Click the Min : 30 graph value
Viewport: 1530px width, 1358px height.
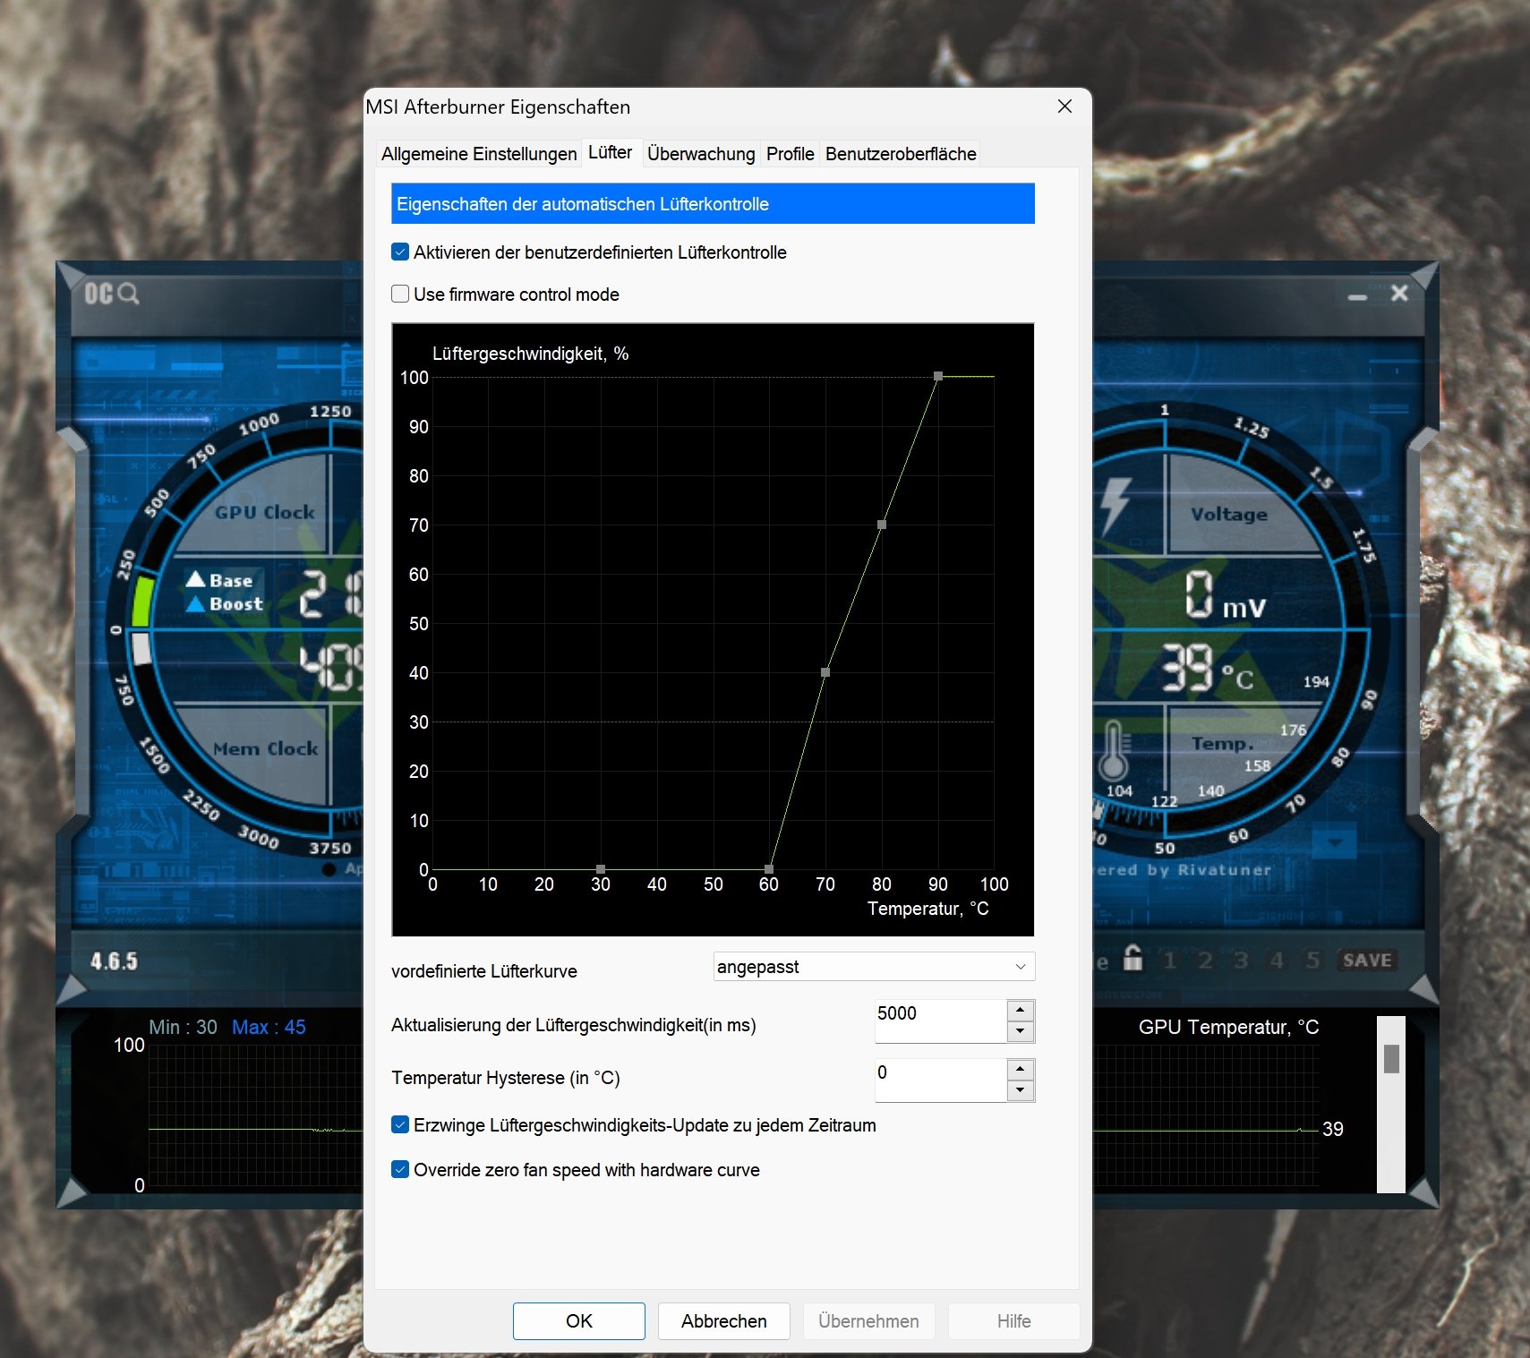183,1027
